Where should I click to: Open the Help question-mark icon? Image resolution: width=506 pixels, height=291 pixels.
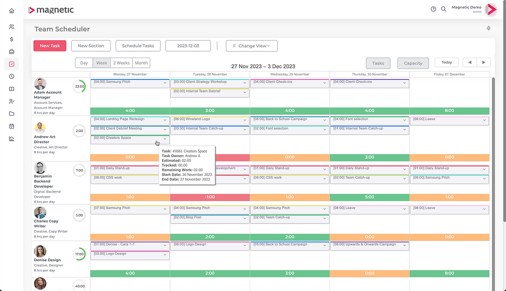[433, 9]
